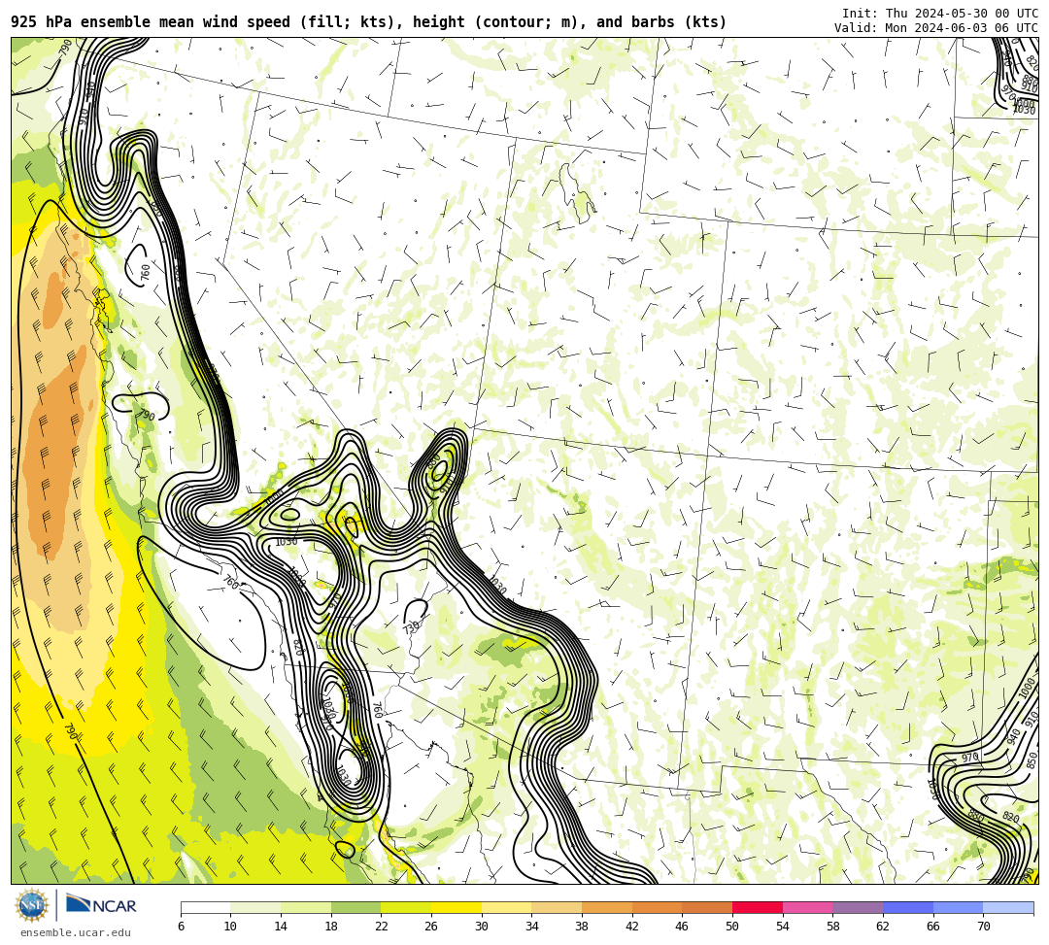Click the pale yellow 30-34 kts swatch

(506, 907)
